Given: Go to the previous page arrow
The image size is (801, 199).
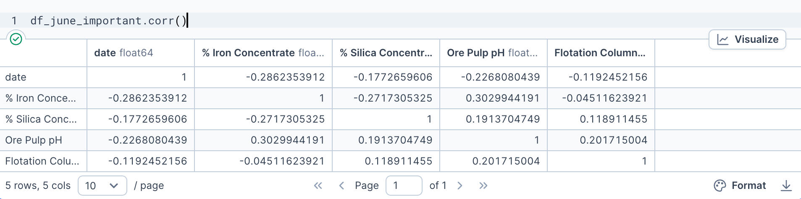Looking at the screenshot, I should pyautogui.click(x=341, y=186).
